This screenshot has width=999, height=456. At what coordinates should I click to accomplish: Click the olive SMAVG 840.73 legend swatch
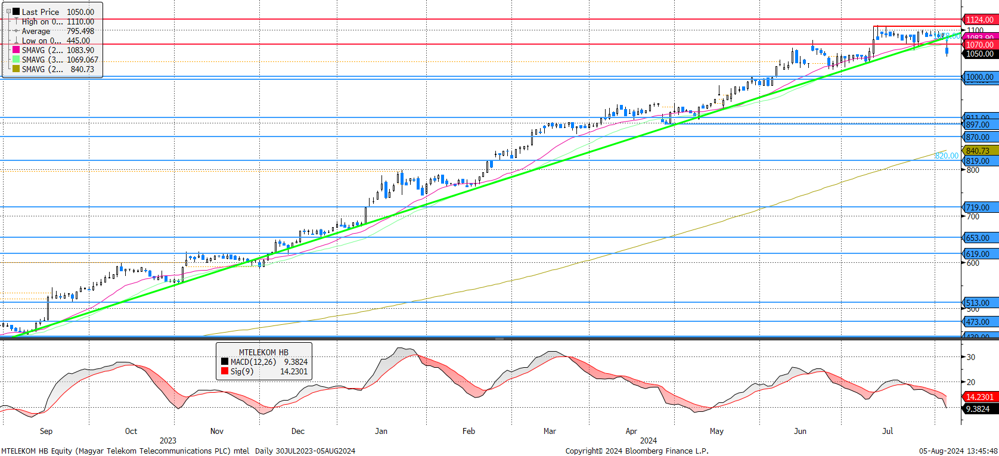click(x=16, y=69)
